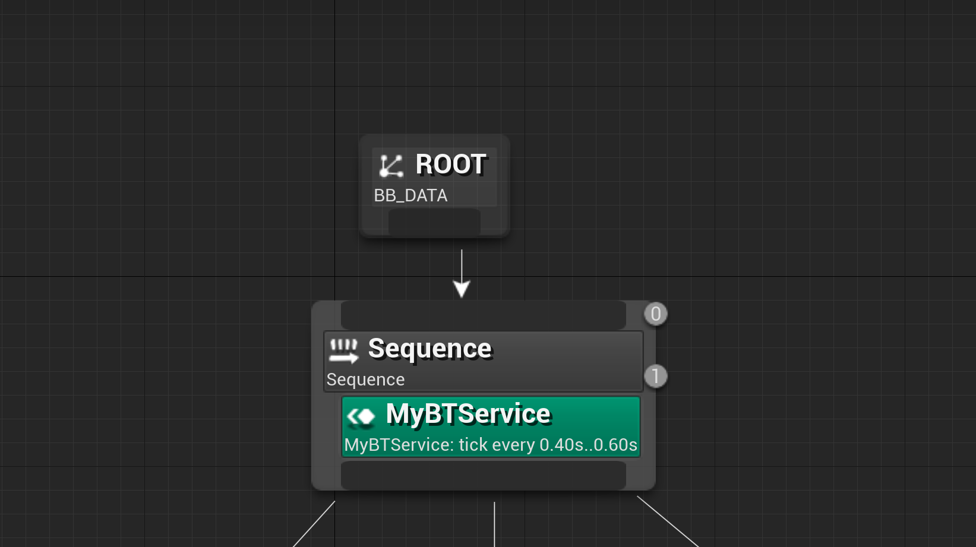This screenshot has height=547, width=976.
Task: Click the MyBTService title text
Action: 469,414
